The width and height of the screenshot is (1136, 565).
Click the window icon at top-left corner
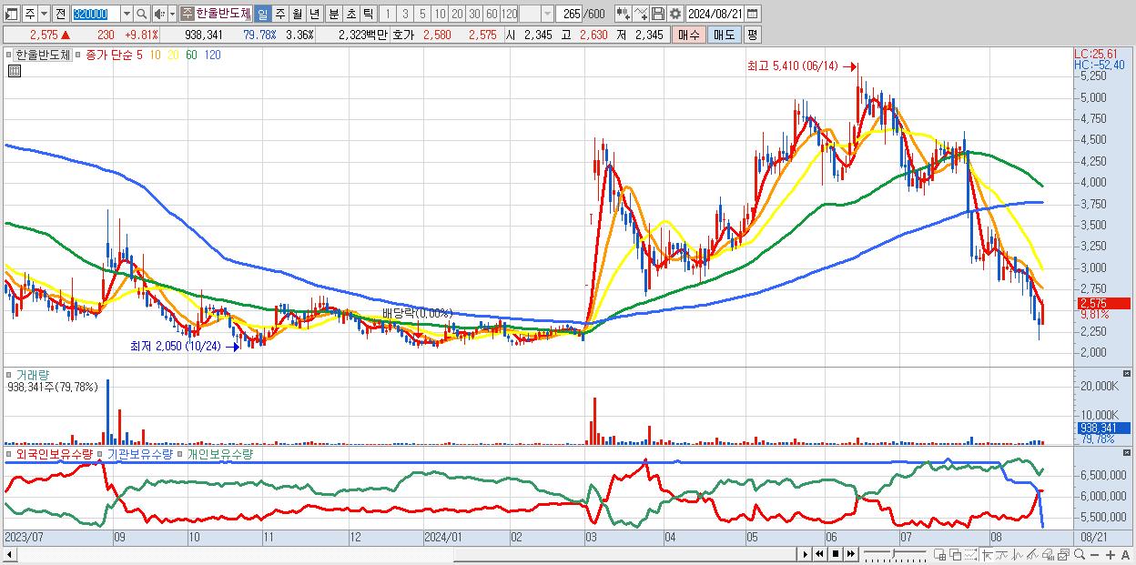click(12, 14)
